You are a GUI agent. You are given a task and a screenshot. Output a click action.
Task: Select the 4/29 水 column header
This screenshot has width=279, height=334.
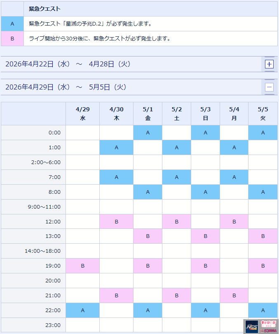[x=82, y=114]
